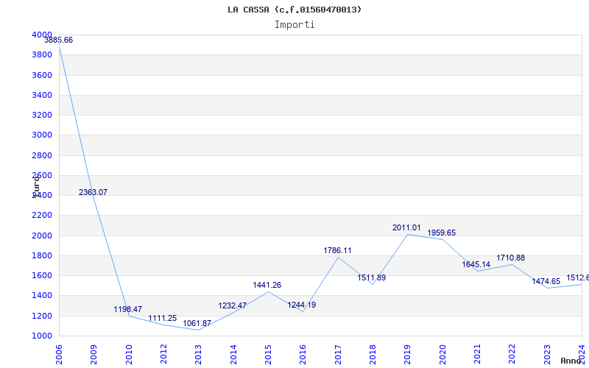Click x-axis year label 2016
This screenshot has width=589, height=368.
303,355
